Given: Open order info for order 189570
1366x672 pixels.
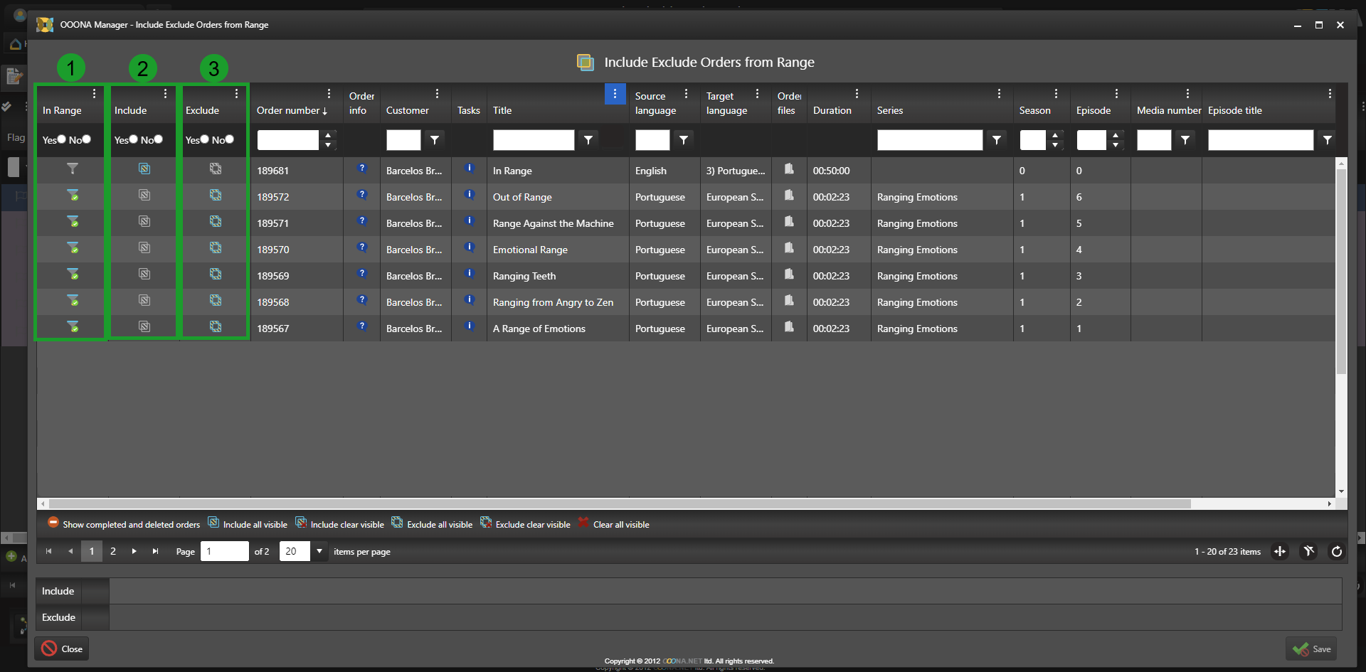Looking at the screenshot, I should [x=362, y=247].
